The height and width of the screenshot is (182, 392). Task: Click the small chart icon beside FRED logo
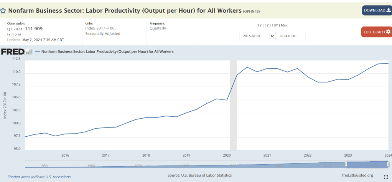[x=29, y=51]
